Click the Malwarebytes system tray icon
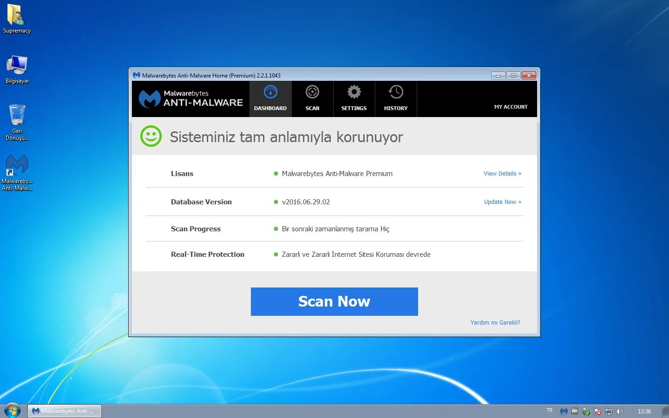The width and height of the screenshot is (669, 418). [564, 411]
